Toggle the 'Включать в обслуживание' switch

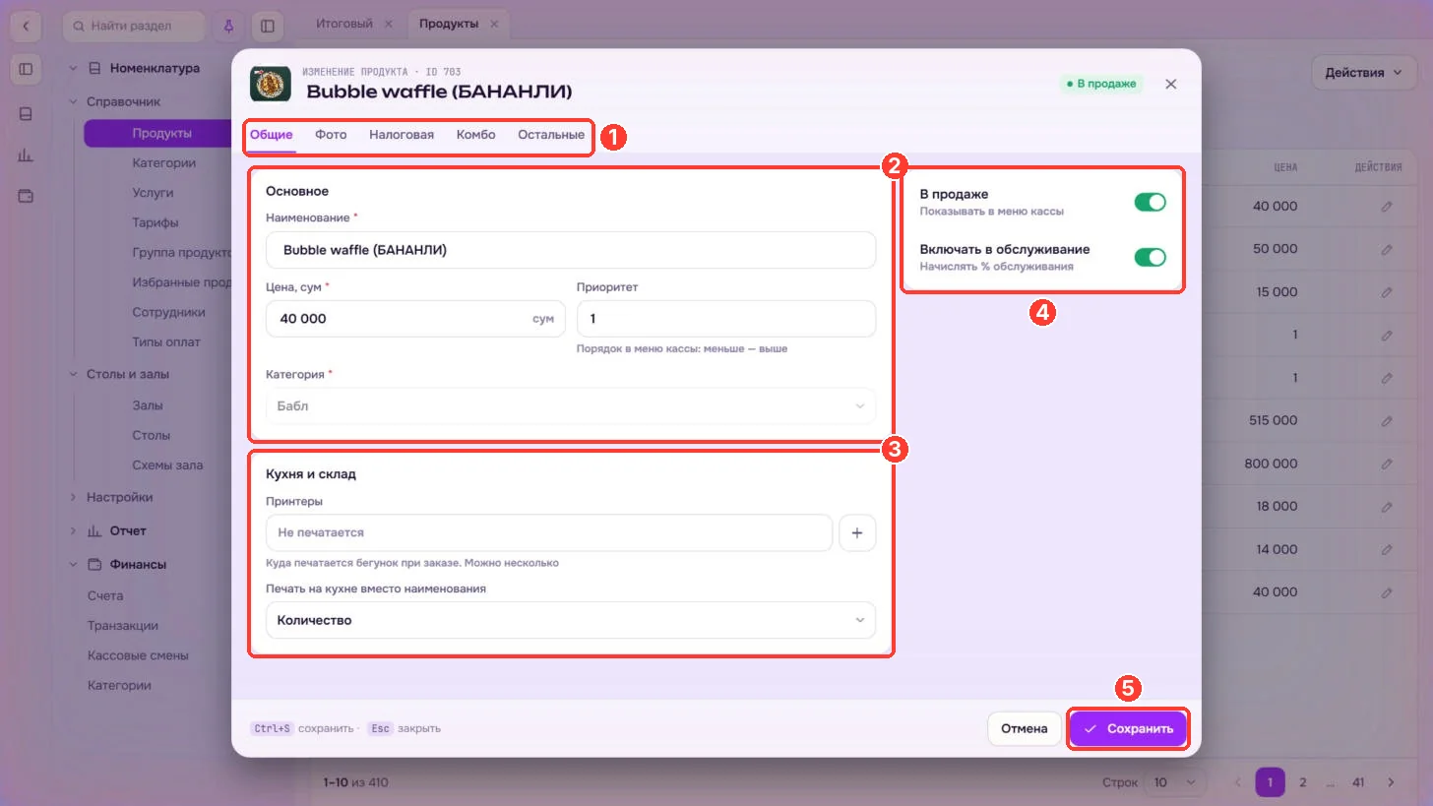1150,257
